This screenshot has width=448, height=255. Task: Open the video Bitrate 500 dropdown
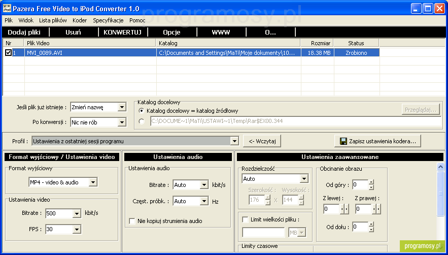(x=77, y=213)
